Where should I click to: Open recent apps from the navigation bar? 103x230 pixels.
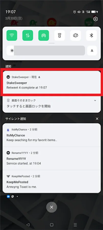(x=75, y=225)
